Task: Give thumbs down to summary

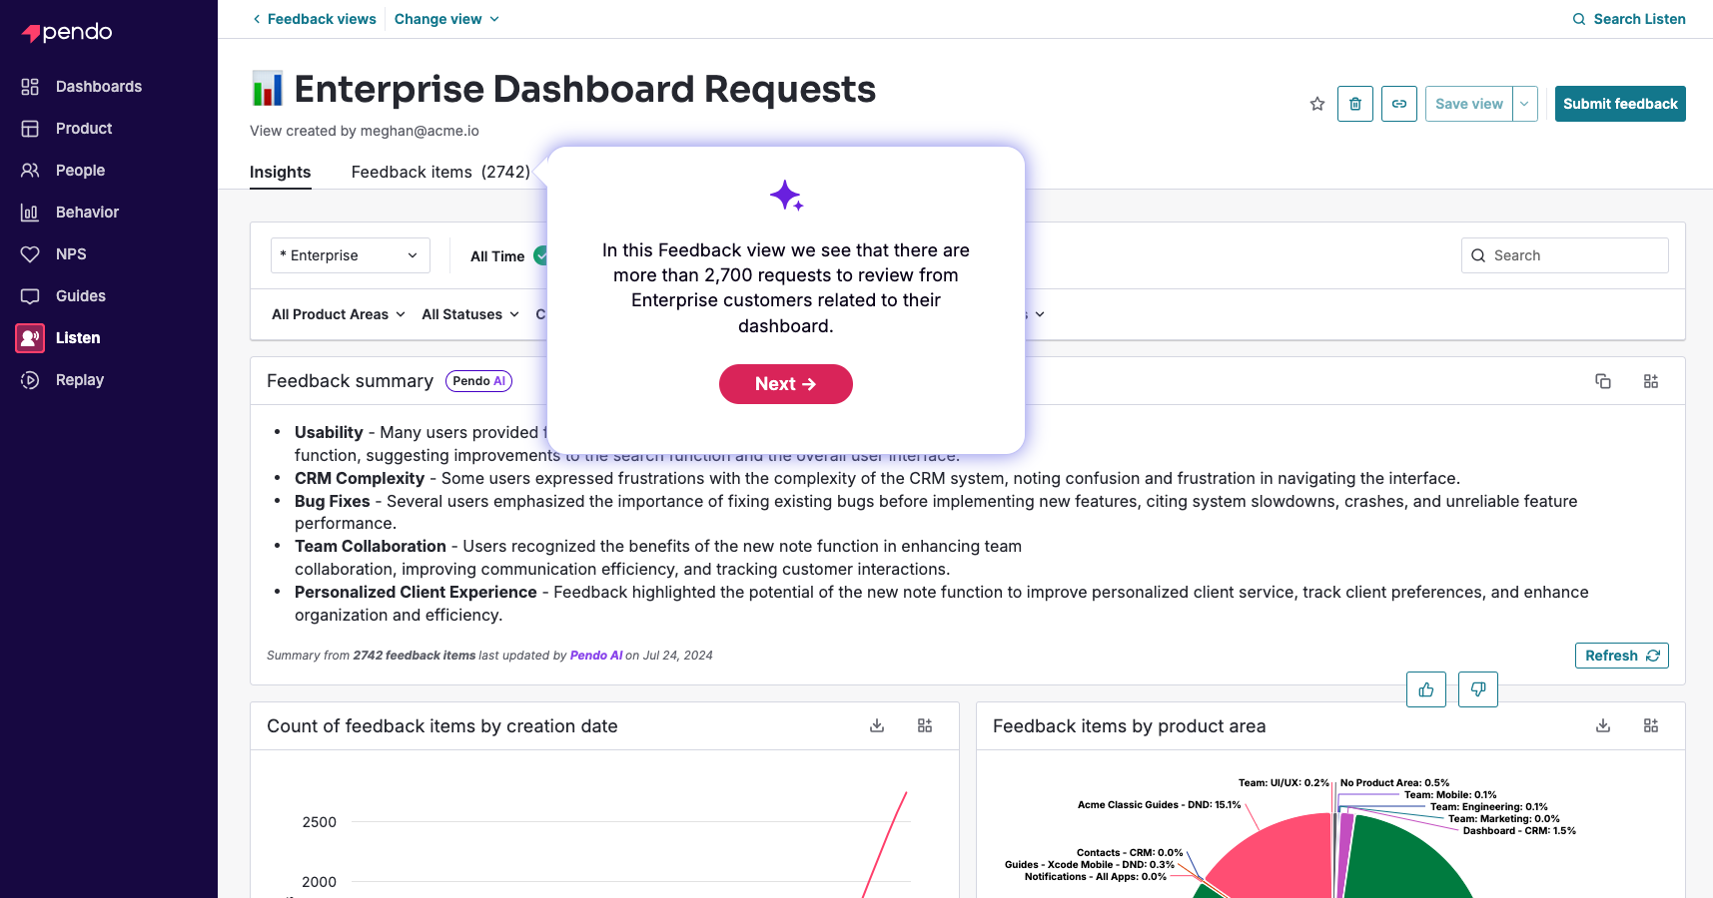Action: [1478, 689]
